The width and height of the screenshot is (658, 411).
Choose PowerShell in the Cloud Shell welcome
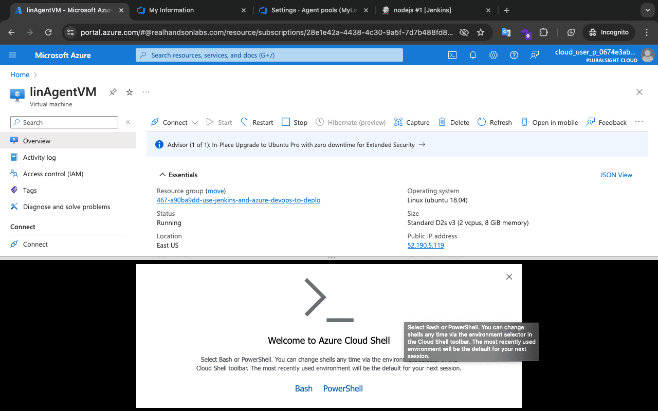coord(343,388)
